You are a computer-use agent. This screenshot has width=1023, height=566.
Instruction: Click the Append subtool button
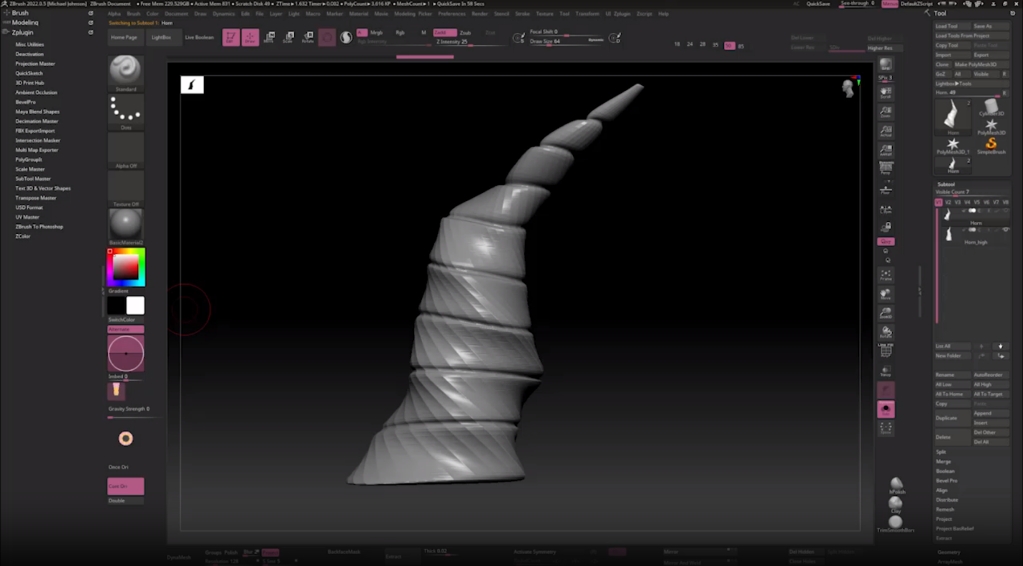point(990,413)
